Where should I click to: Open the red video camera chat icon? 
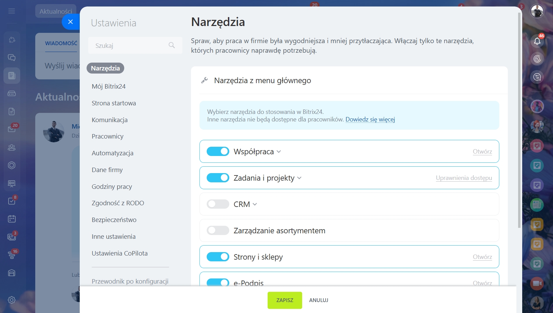[x=537, y=283]
